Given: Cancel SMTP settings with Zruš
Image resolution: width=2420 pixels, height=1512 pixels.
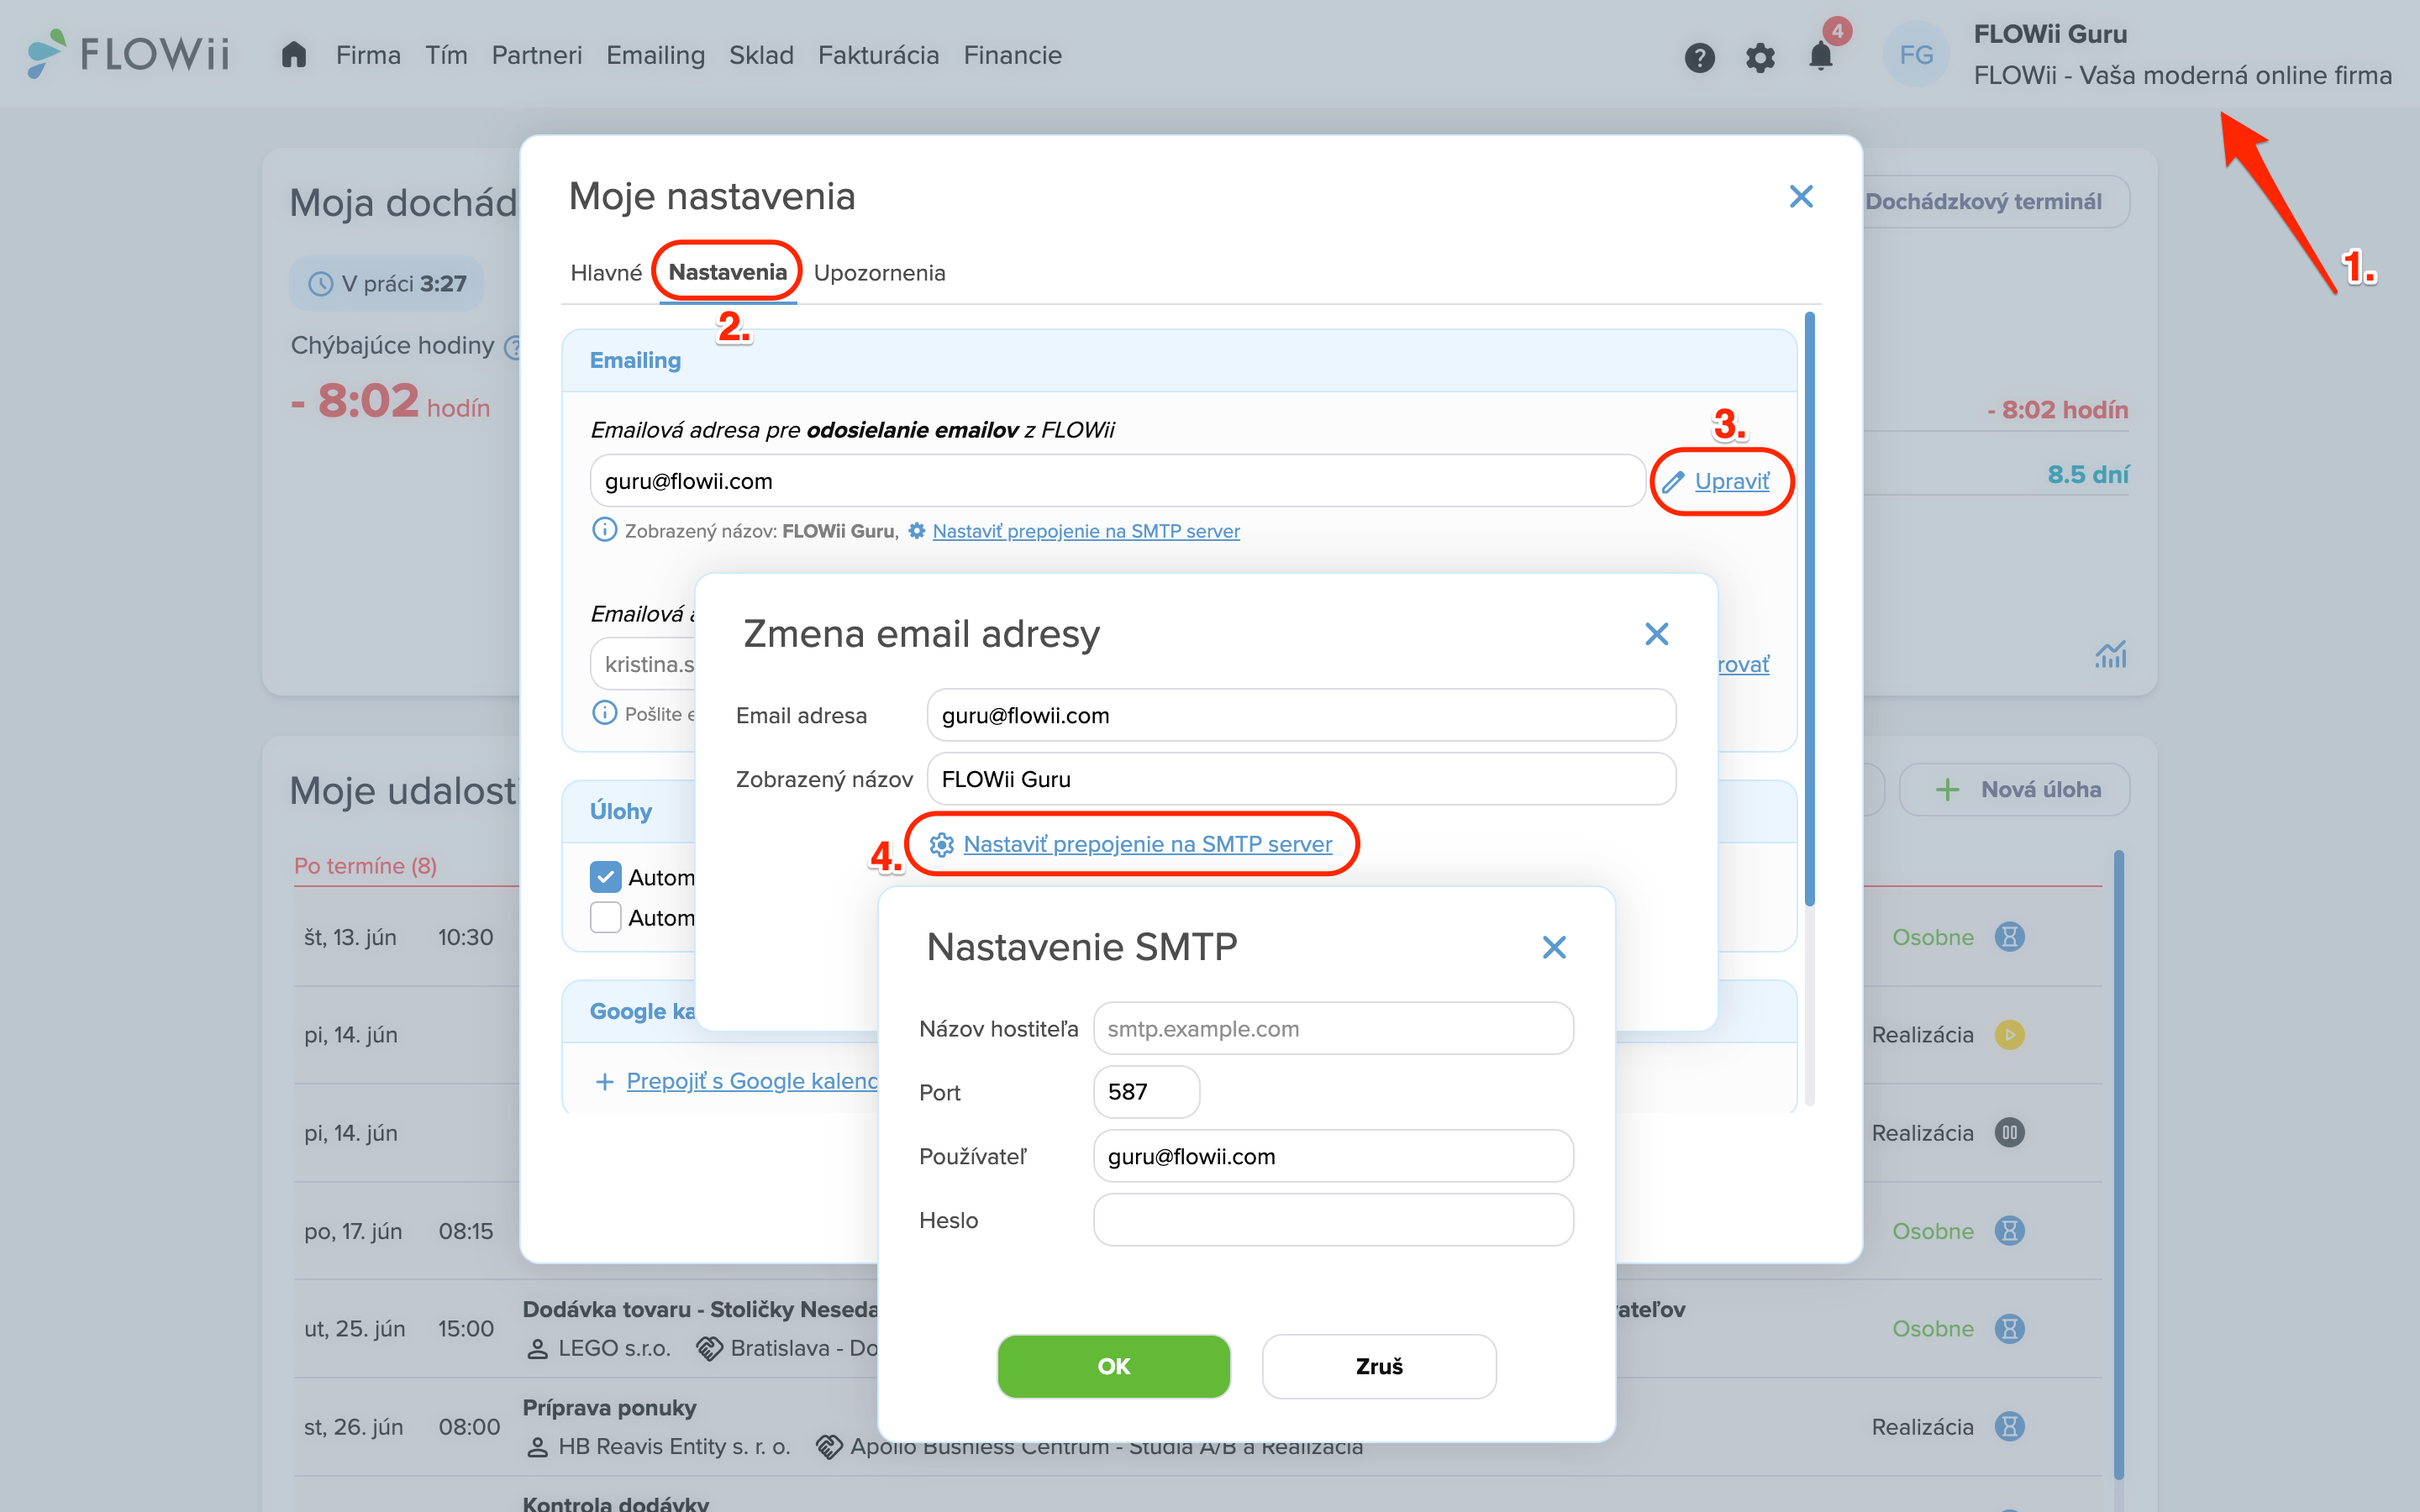Looking at the screenshot, I should [x=1379, y=1366].
